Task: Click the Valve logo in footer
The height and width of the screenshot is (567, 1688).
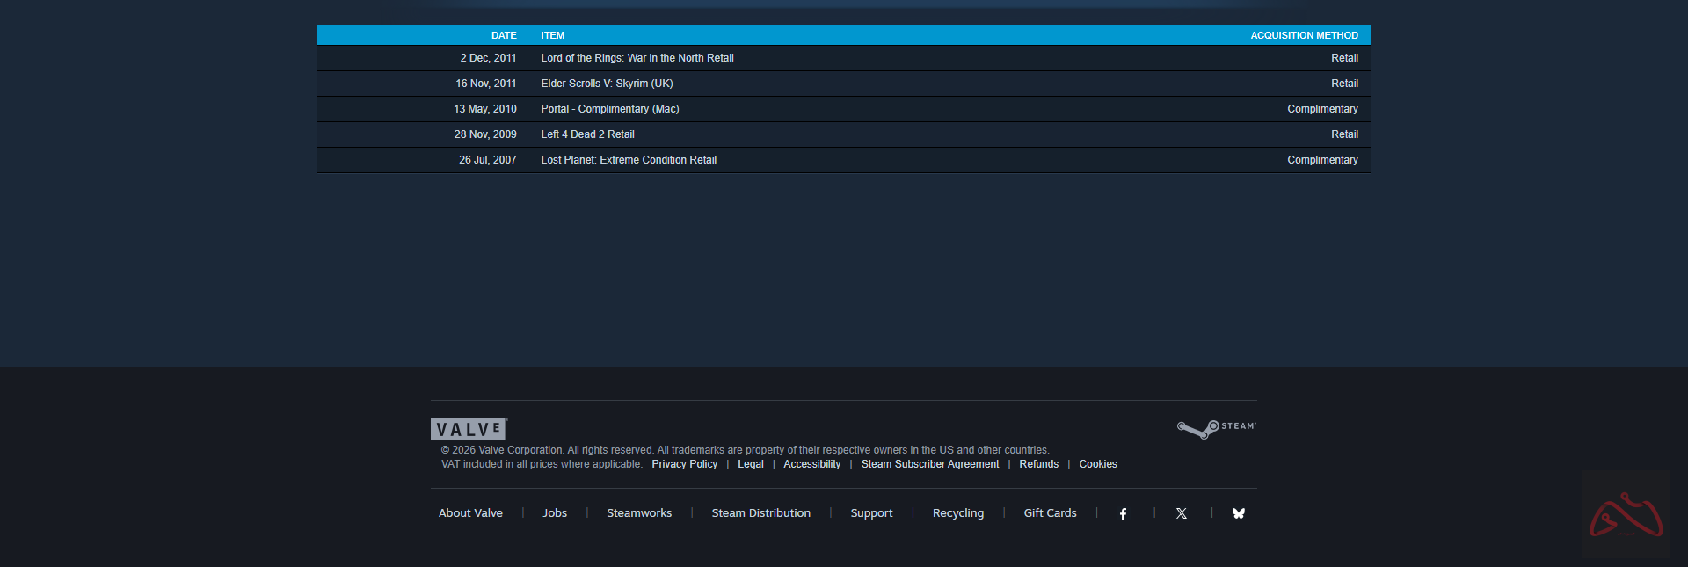Action: [x=469, y=429]
